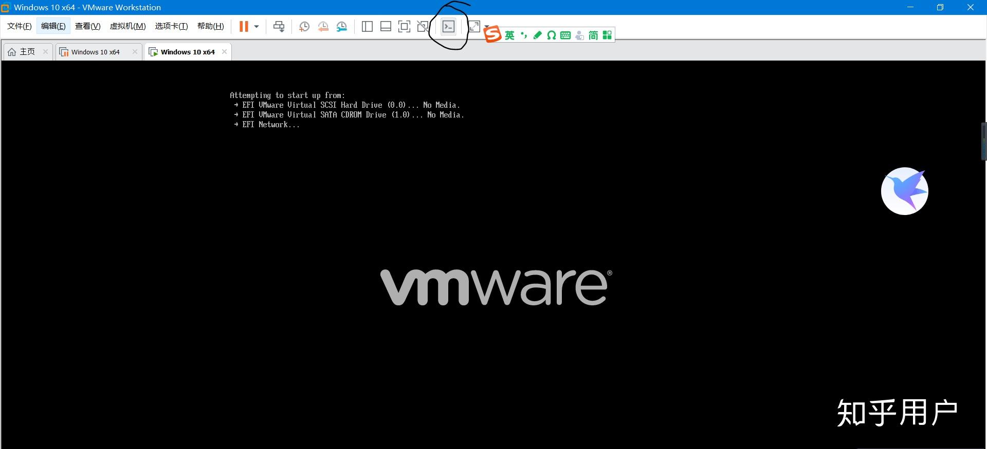Open the 帮助(H) menu
This screenshot has width=987, height=449.
[x=211, y=26]
